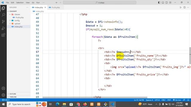Open the Windows Action Center notification icon
This screenshot has width=191, height=107.
pyautogui.click(x=187, y=104)
